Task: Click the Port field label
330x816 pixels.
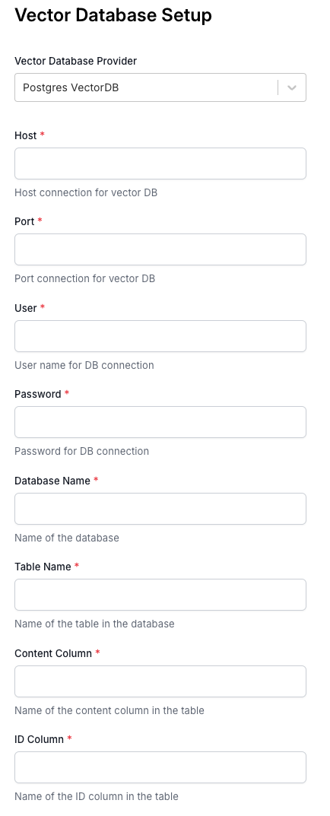Action: click(24, 221)
